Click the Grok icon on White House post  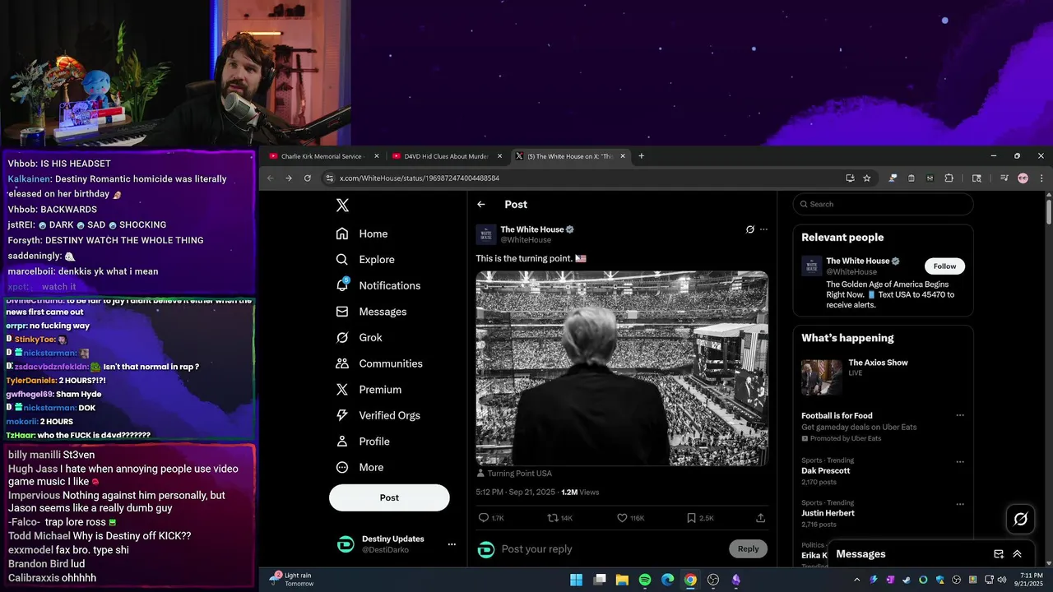pos(749,229)
